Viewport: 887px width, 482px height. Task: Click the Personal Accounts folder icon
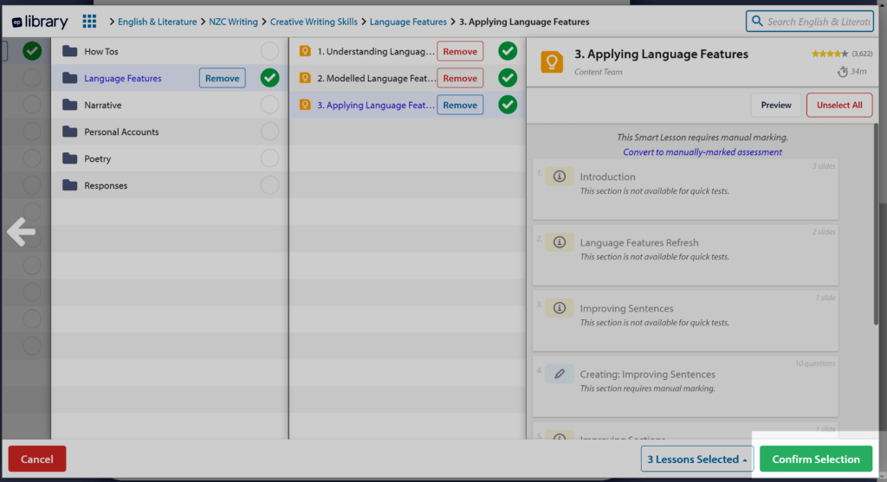point(69,132)
